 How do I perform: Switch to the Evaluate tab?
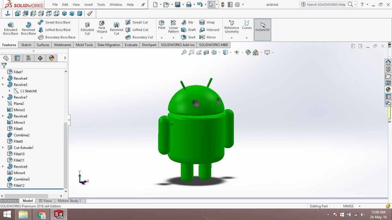click(131, 45)
